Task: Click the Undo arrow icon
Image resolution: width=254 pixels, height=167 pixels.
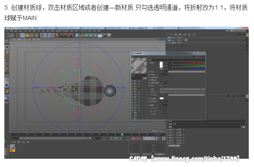Action: (x=7, y=35)
